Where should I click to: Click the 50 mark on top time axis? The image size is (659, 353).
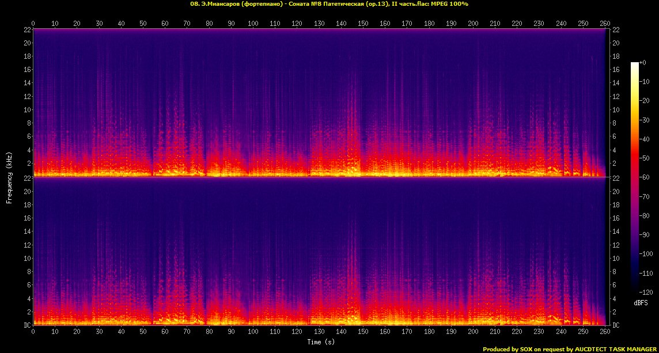pos(143,24)
